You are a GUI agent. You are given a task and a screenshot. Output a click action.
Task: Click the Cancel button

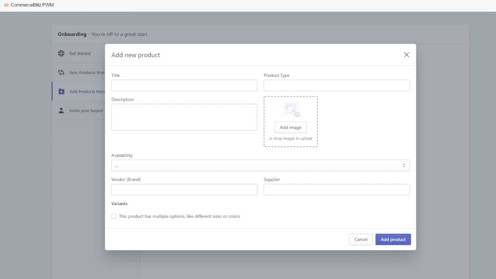[361, 239]
